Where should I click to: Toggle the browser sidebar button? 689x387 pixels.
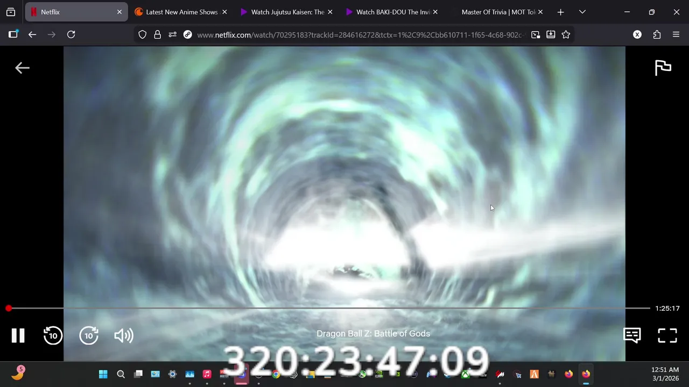tap(13, 34)
